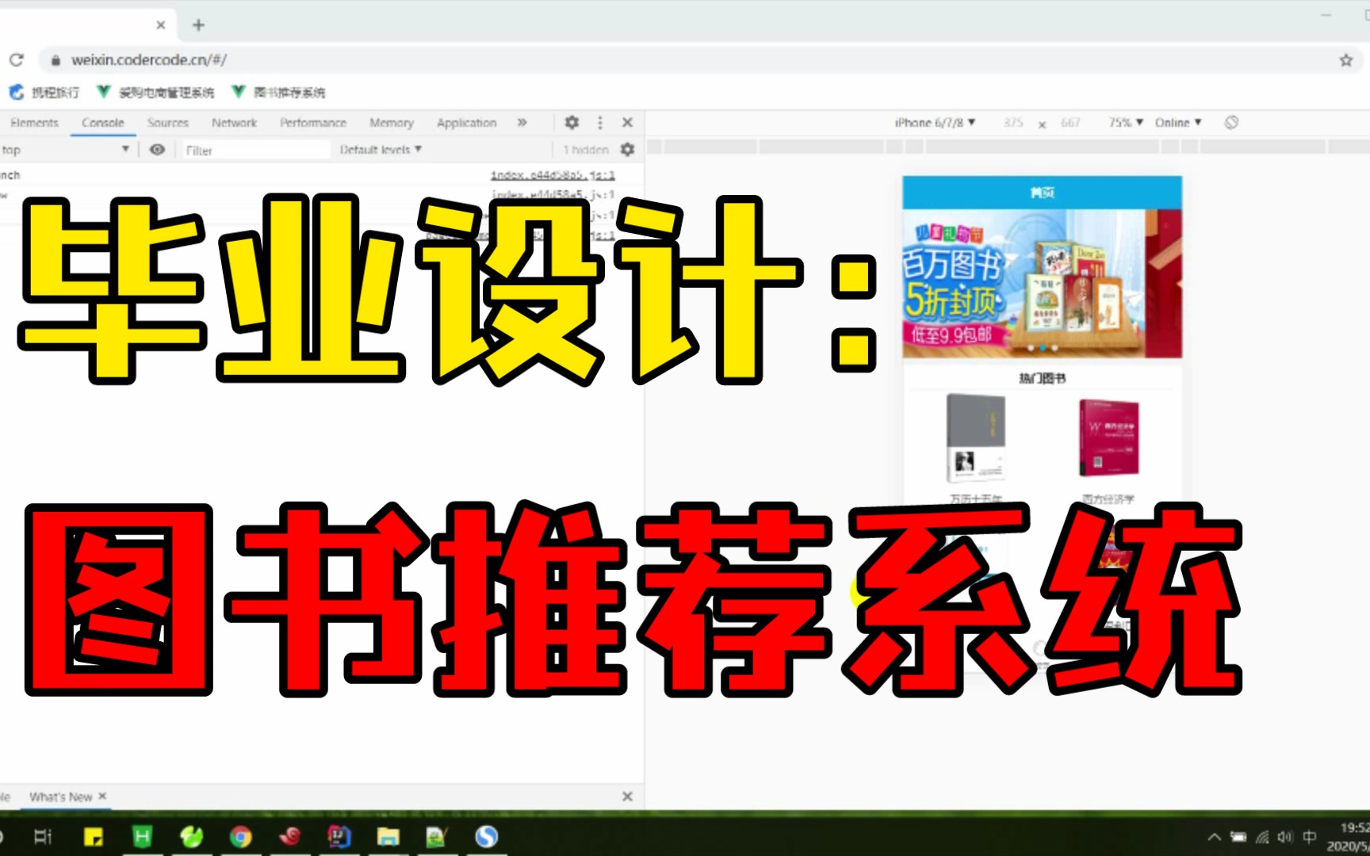Viewport: 1370px width, 856px height.
Task: Open the red swirl app on taskbar
Action: point(290,836)
